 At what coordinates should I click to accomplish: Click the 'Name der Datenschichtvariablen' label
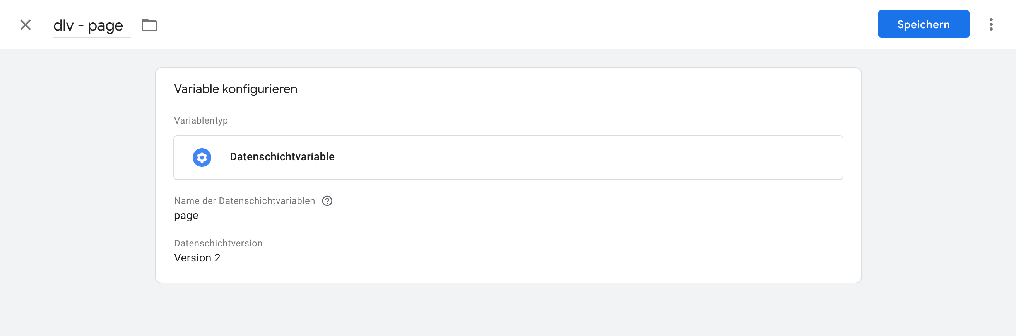(x=244, y=201)
